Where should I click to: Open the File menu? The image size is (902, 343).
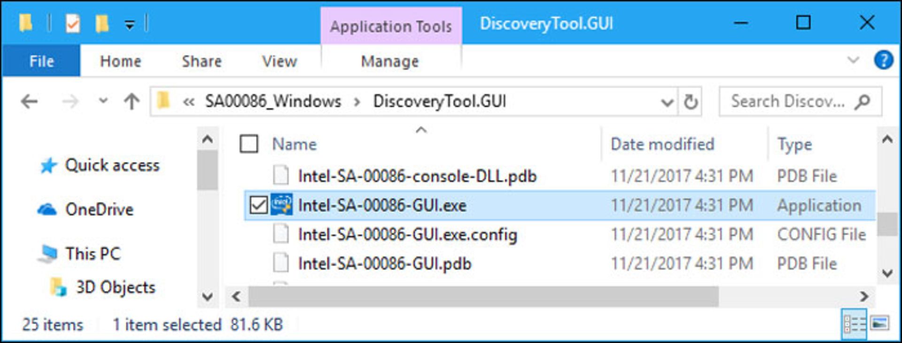tap(41, 61)
